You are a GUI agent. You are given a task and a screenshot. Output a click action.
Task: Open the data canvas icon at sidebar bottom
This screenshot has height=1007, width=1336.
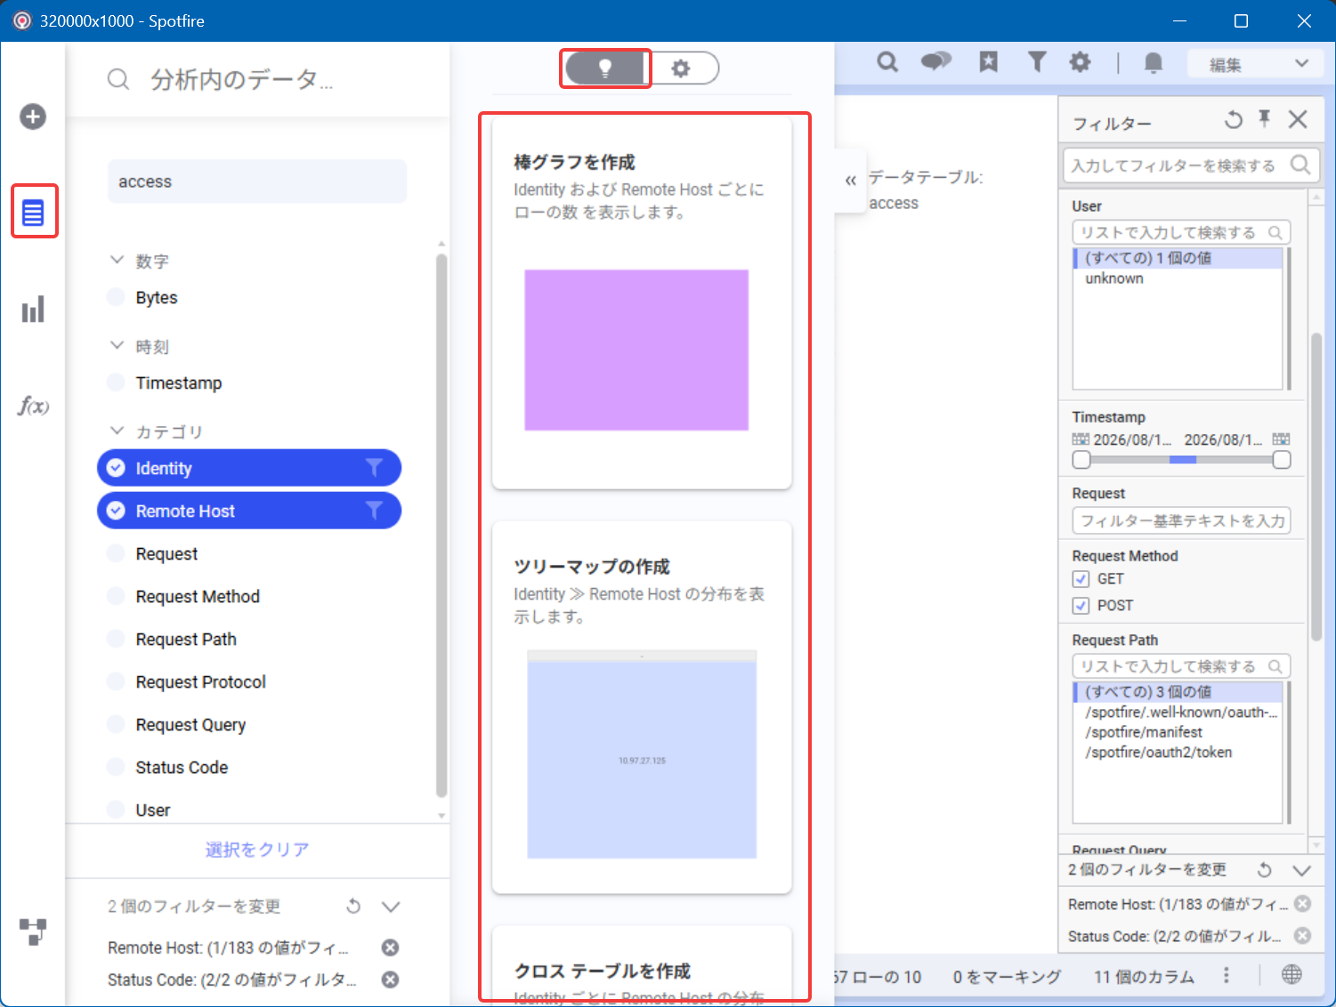coord(33,931)
